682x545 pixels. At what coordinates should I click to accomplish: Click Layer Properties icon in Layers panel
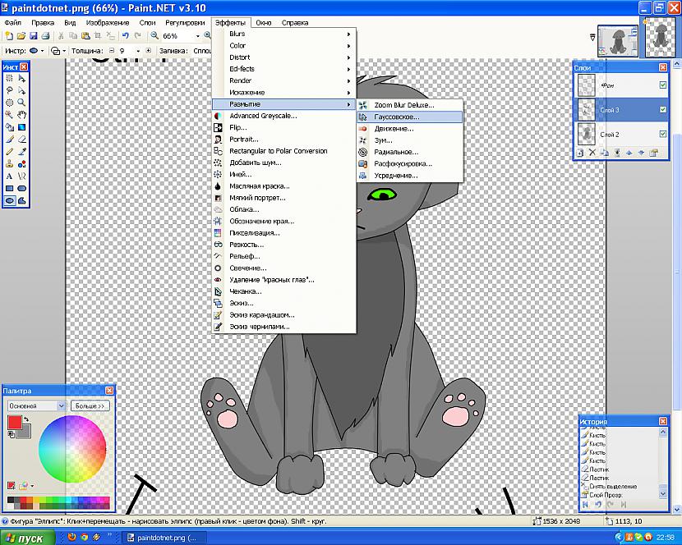pos(653,153)
